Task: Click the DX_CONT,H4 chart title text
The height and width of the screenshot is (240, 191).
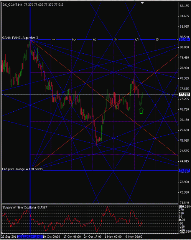Action: [x=33, y=5]
